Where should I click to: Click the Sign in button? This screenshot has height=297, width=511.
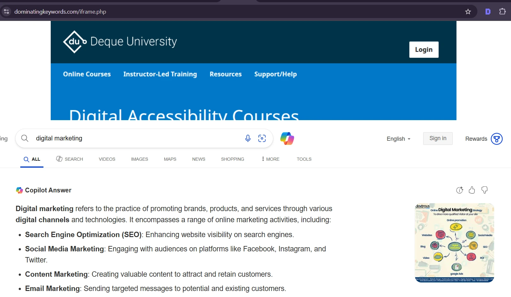point(438,139)
